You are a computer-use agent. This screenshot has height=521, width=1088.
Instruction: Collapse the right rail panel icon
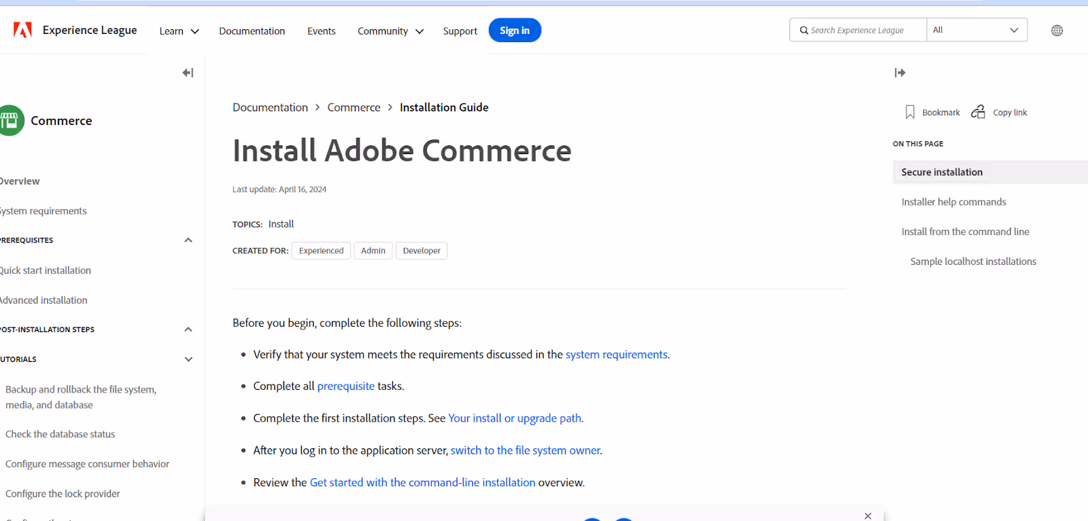pos(900,73)
